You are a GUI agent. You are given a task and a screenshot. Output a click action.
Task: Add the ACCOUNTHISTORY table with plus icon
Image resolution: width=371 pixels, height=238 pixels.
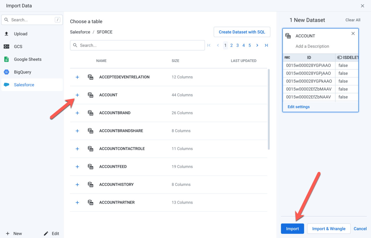(x=77, y=185)
